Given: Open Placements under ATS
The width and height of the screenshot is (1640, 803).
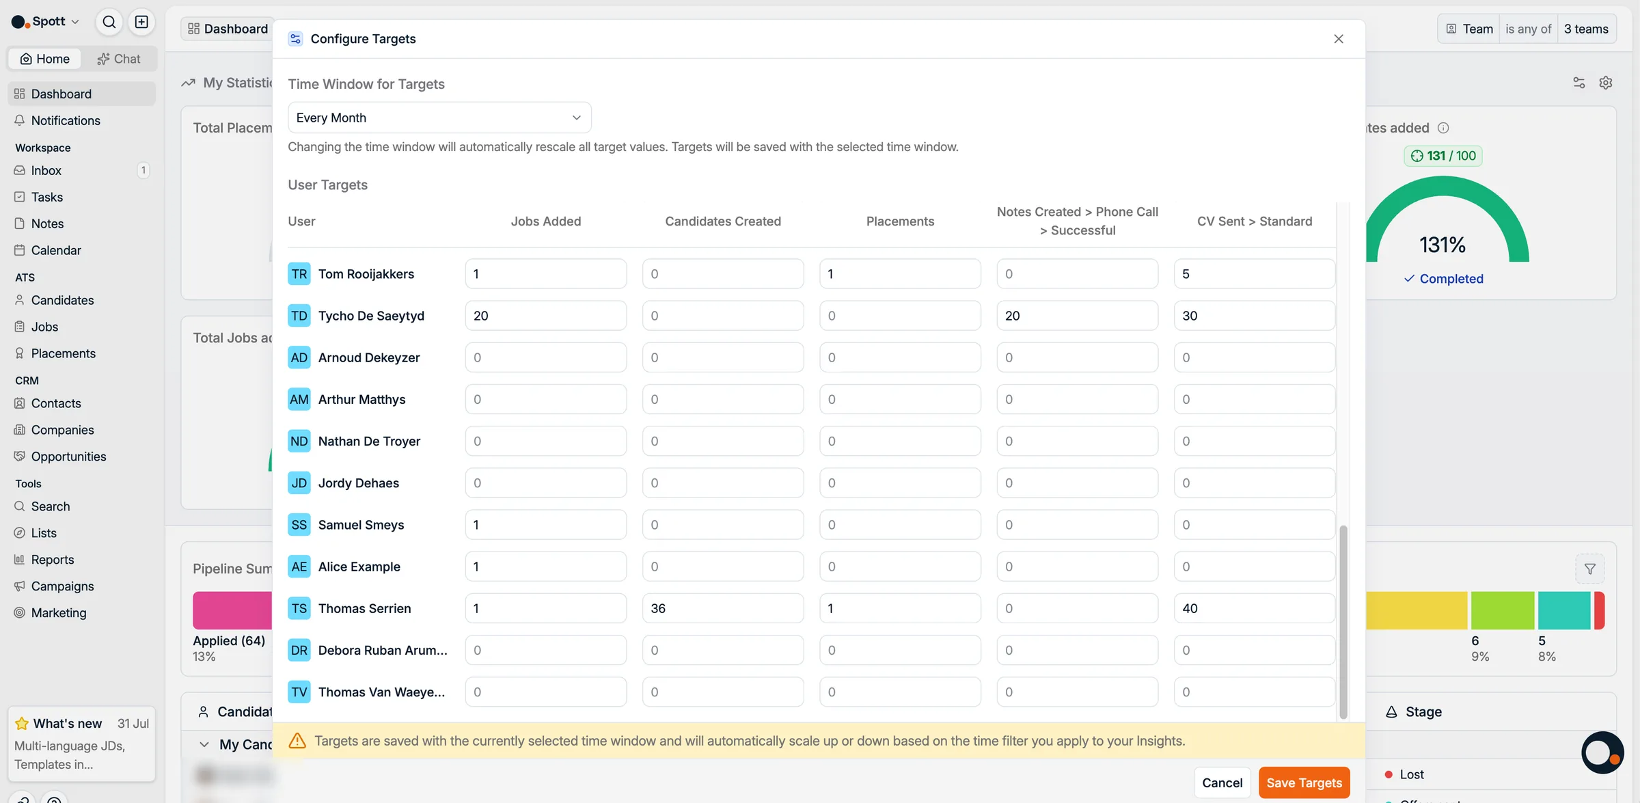Looking at the screenshot, I should tap(81, 353).
